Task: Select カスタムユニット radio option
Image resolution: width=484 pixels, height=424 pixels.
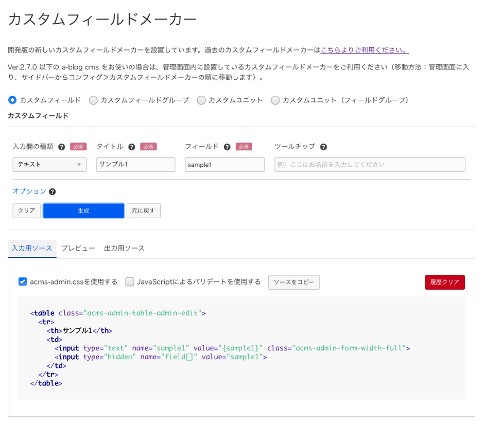Action: click(x=201, y=100)
